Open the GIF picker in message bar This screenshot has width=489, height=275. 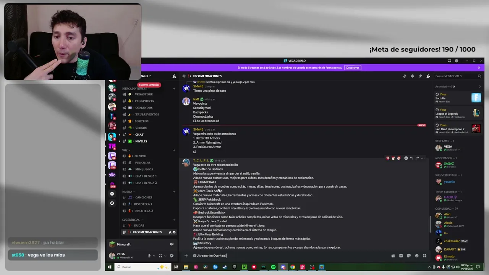401,256
